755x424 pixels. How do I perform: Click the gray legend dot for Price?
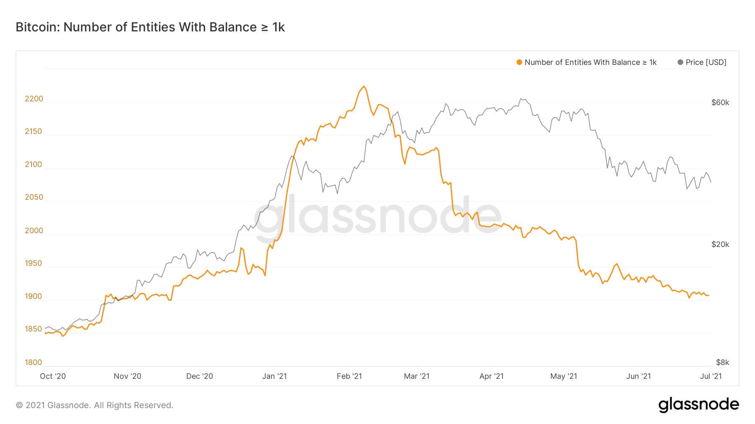(680, 62)
